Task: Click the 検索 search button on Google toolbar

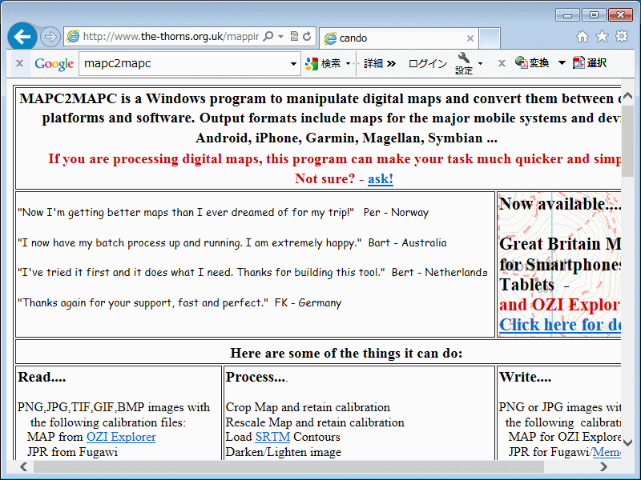Action: [324, 64]
